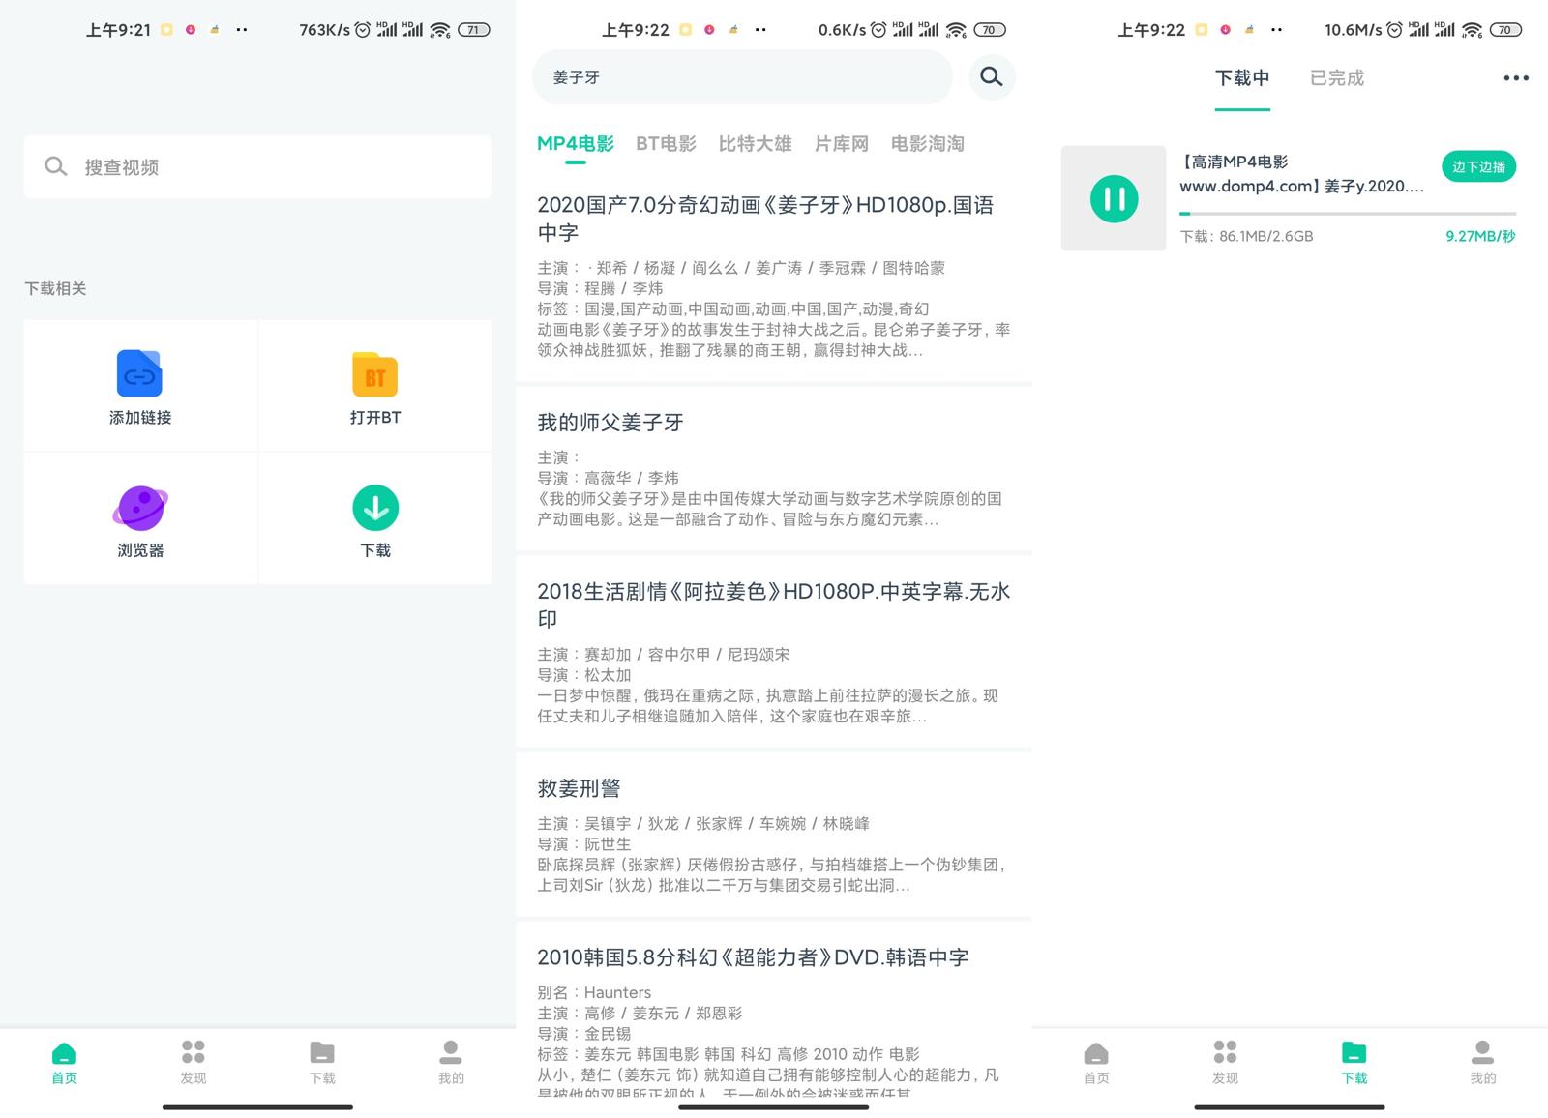This screenshot has height=1118, width=1548.
Task: Switch to the 片库网 source tab
Action: [841, 144]
